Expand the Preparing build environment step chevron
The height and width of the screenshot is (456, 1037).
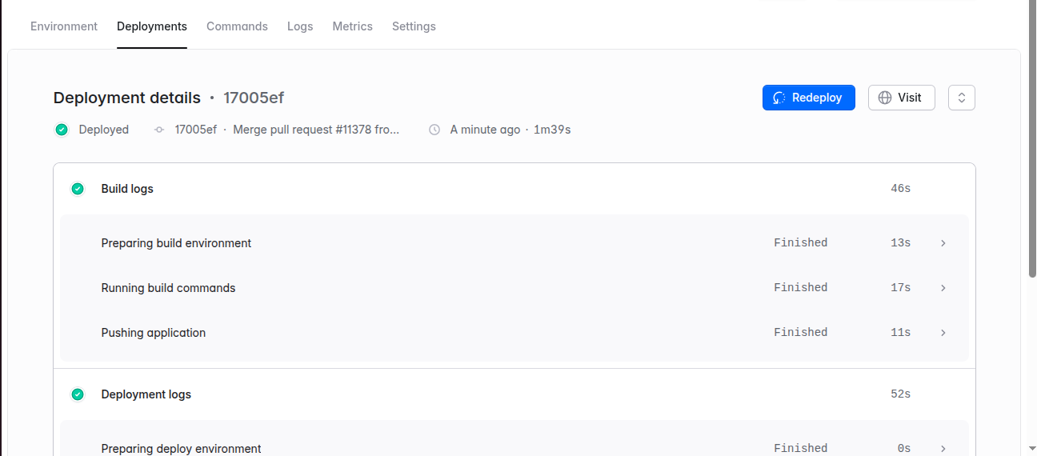(943, 243)
